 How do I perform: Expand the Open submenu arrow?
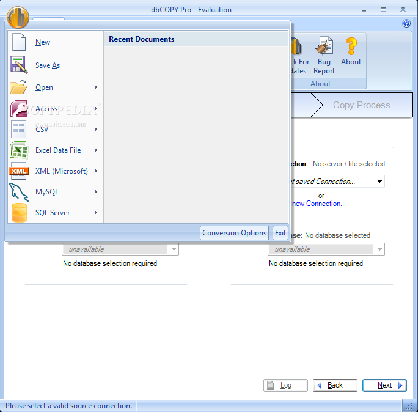coord(96,87)
